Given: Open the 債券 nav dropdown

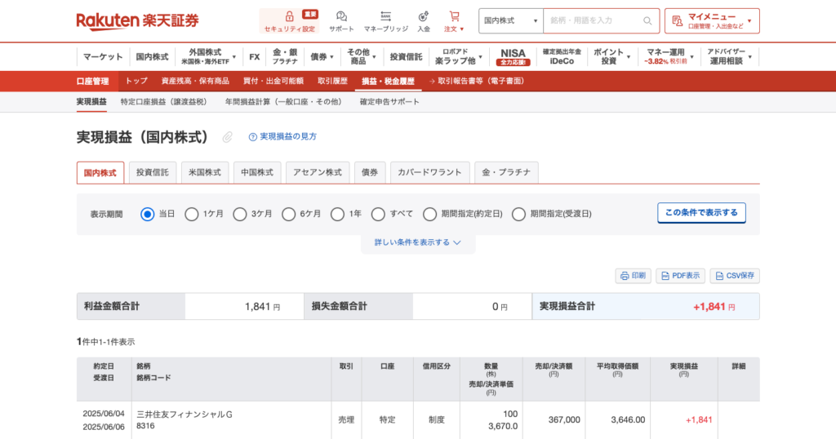Looking at the screenshot, I should click(322, 56).
